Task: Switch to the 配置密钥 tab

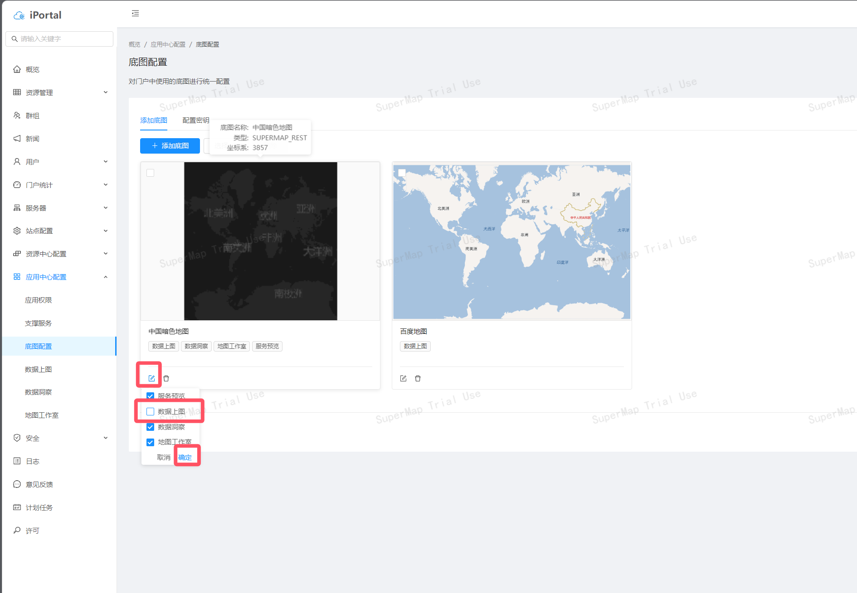Action: click(195, 120)
